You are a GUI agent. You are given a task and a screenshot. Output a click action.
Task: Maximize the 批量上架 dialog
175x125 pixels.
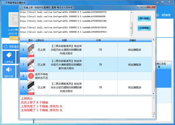point(144,7)
